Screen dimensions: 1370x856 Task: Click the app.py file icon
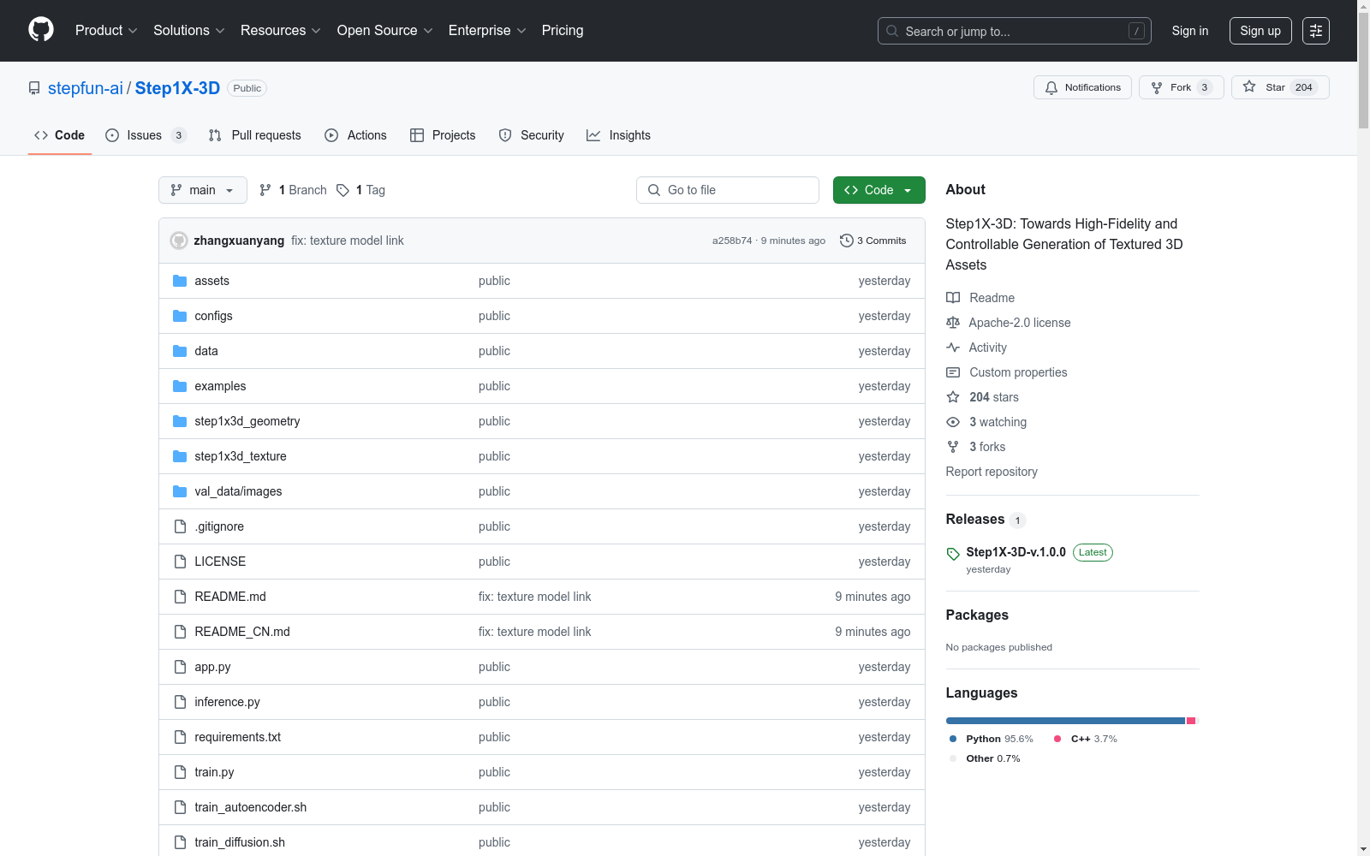[x=180, y=667]
